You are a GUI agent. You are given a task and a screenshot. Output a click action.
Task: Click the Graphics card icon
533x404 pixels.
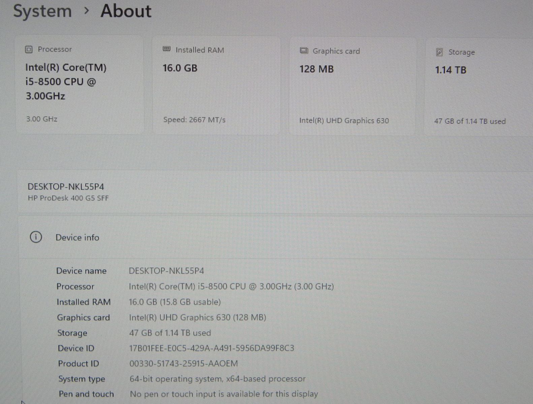click(304, 51)
